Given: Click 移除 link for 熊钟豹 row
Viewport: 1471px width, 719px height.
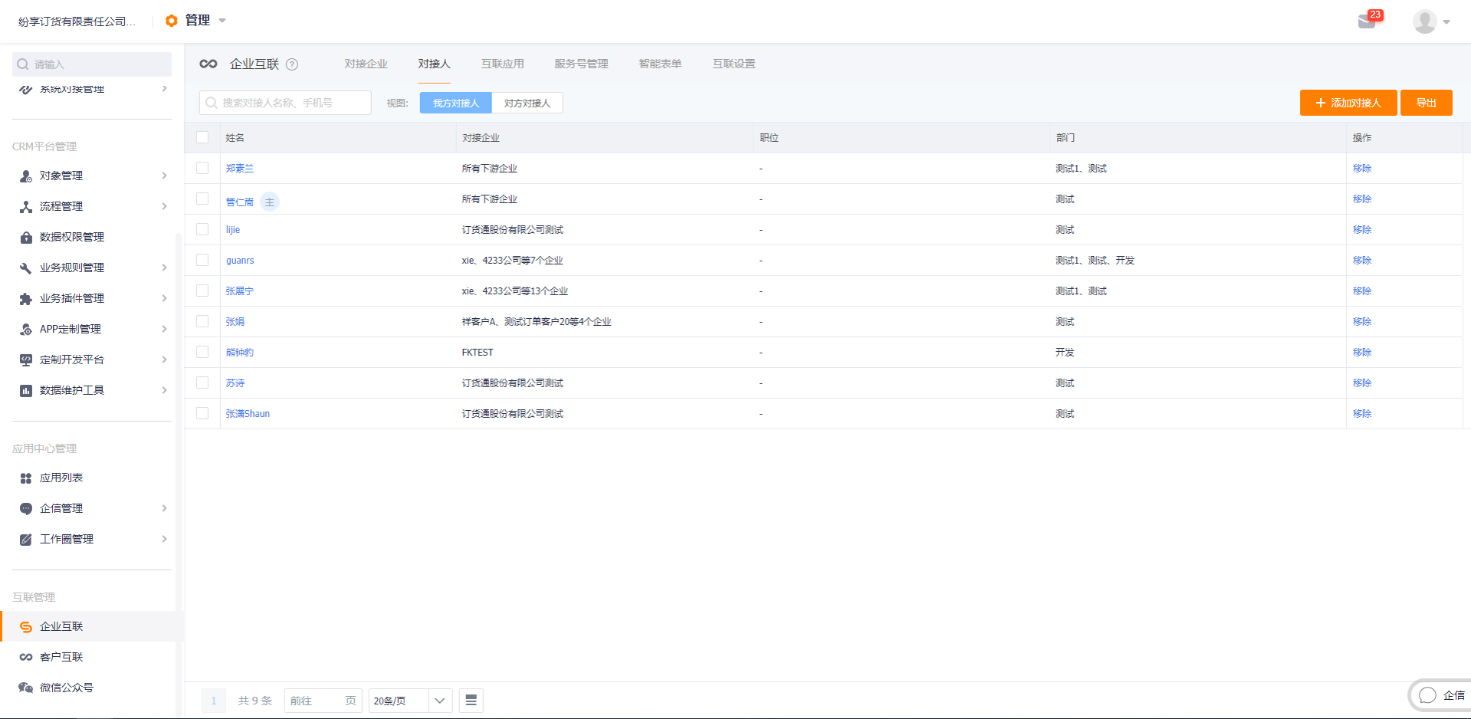Looking at the screenshot, I should click(1361, 352).
